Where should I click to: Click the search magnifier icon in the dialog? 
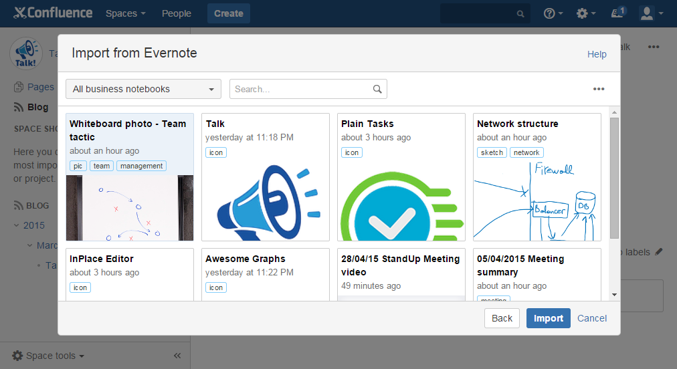click(x=377, y=89)
